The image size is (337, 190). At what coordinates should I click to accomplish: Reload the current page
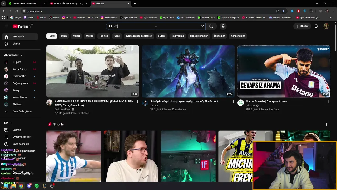[x=16, y=11]
